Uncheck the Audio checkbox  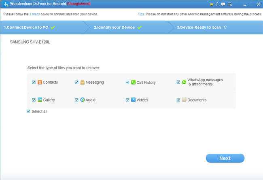pos(76,100)
